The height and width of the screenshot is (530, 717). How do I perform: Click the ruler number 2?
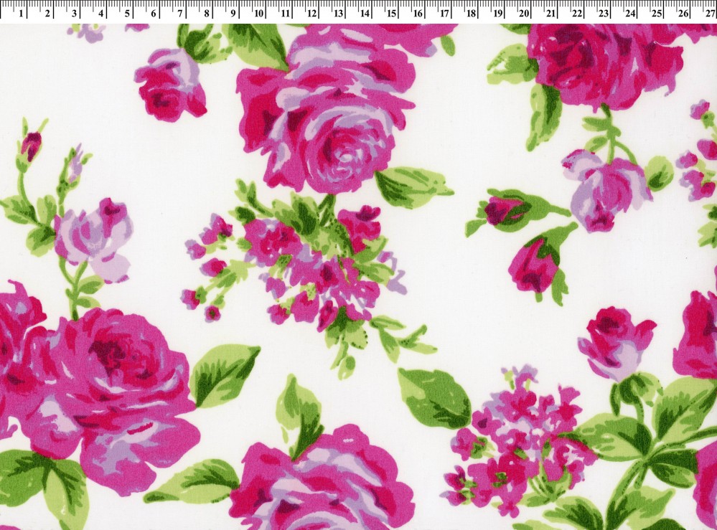pos(47,13)
